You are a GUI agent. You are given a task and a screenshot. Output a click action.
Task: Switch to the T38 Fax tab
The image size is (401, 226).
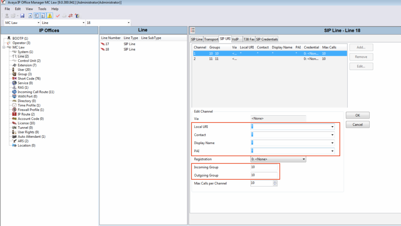point(249,39)
